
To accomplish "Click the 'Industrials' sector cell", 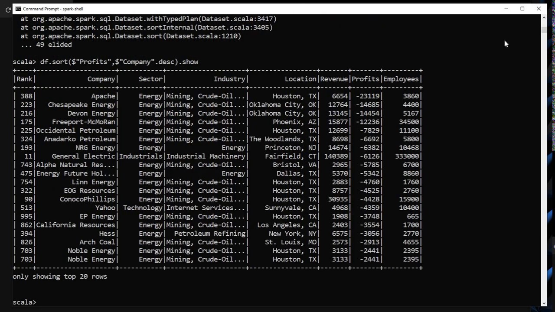I will pos(141,156).
